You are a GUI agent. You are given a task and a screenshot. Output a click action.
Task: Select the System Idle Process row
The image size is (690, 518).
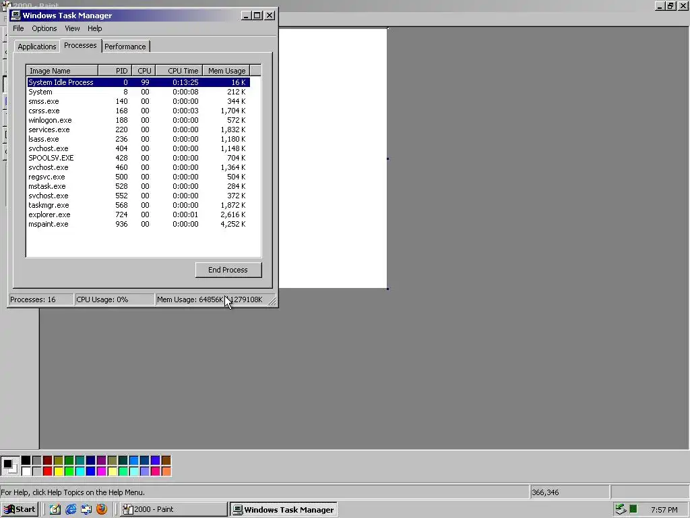click(138, 82)
